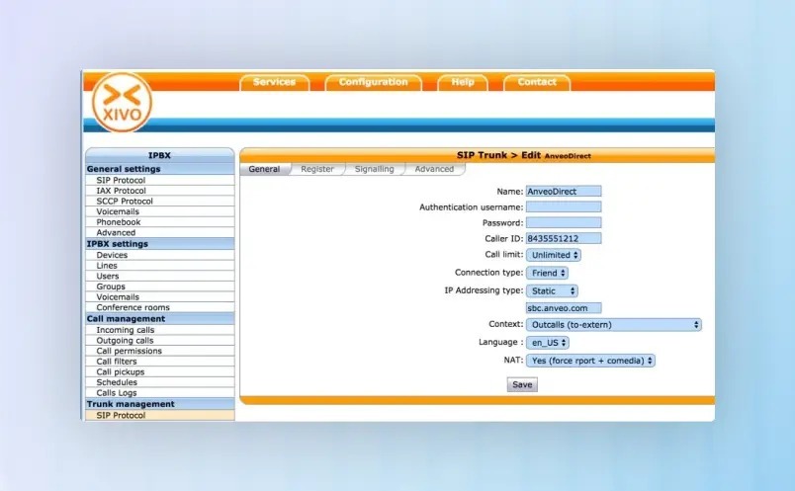Select SCCP Protocol under General settings
795x491 pixels.
tap(125, 201)
